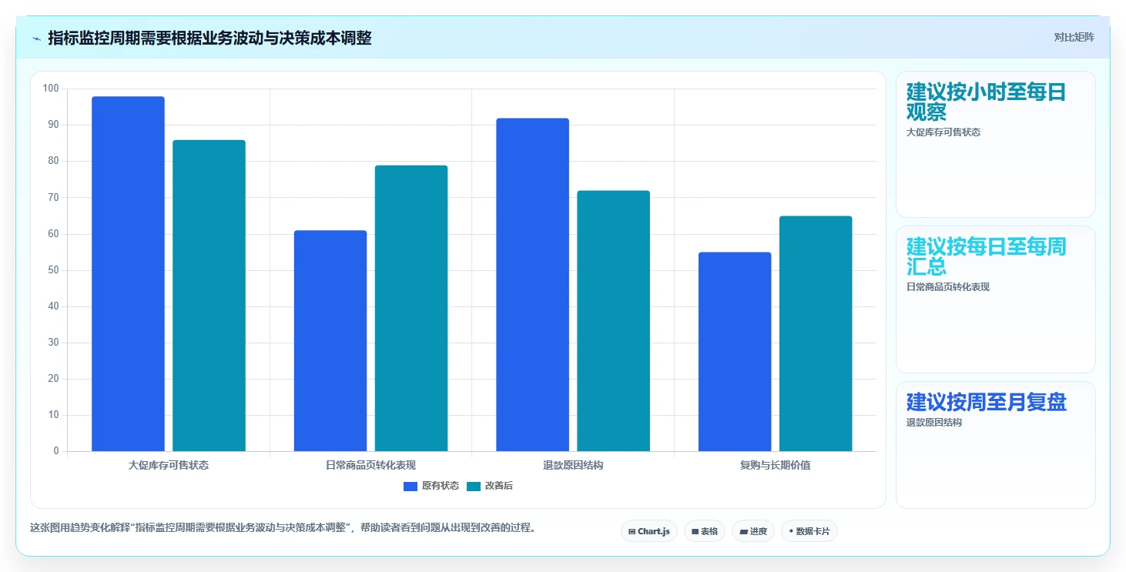Image resolution: width=1126 pixels, height=572 pixels.
Task: Click the 原有状态 bar for 大促库存可售状态
Action: click(128, 274)
